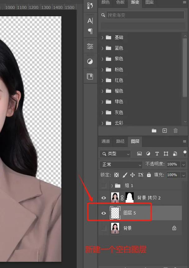Open the 不透明度 opacity slider dropdown
The image size is (189, 268).
183,165
